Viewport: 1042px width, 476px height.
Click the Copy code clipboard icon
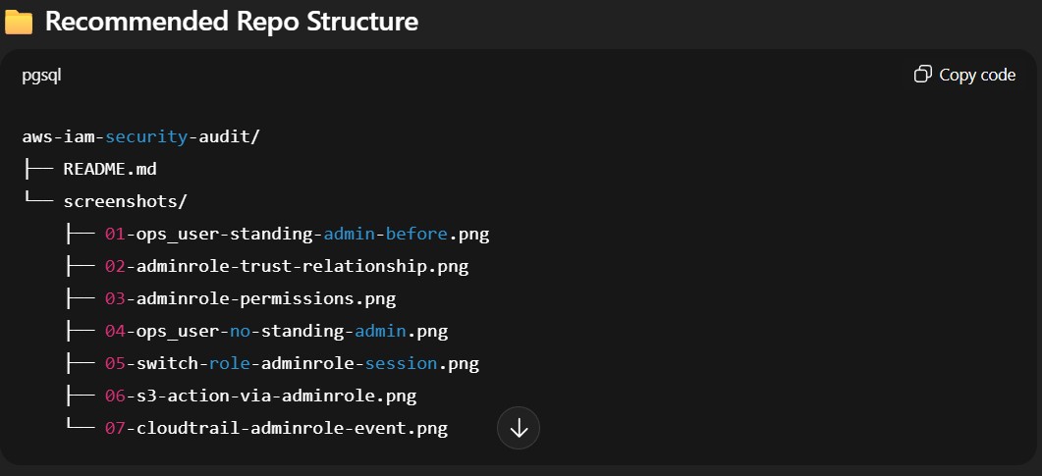(x=922, y=75)
